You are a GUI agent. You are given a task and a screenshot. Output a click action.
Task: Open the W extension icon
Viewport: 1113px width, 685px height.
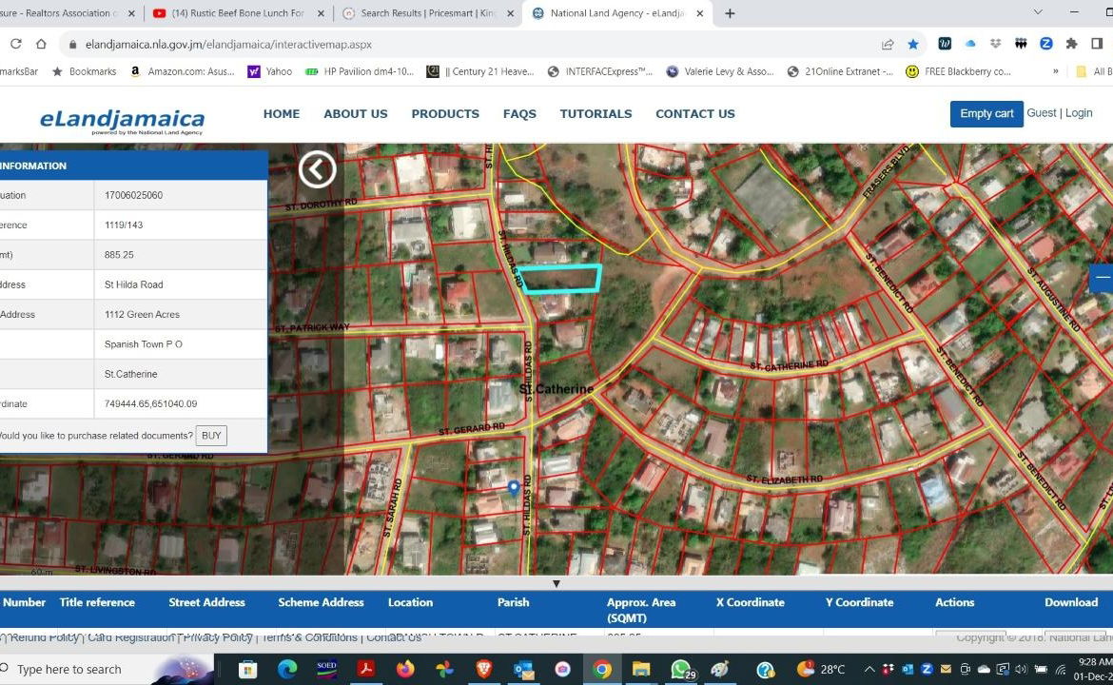pos(945,44)
